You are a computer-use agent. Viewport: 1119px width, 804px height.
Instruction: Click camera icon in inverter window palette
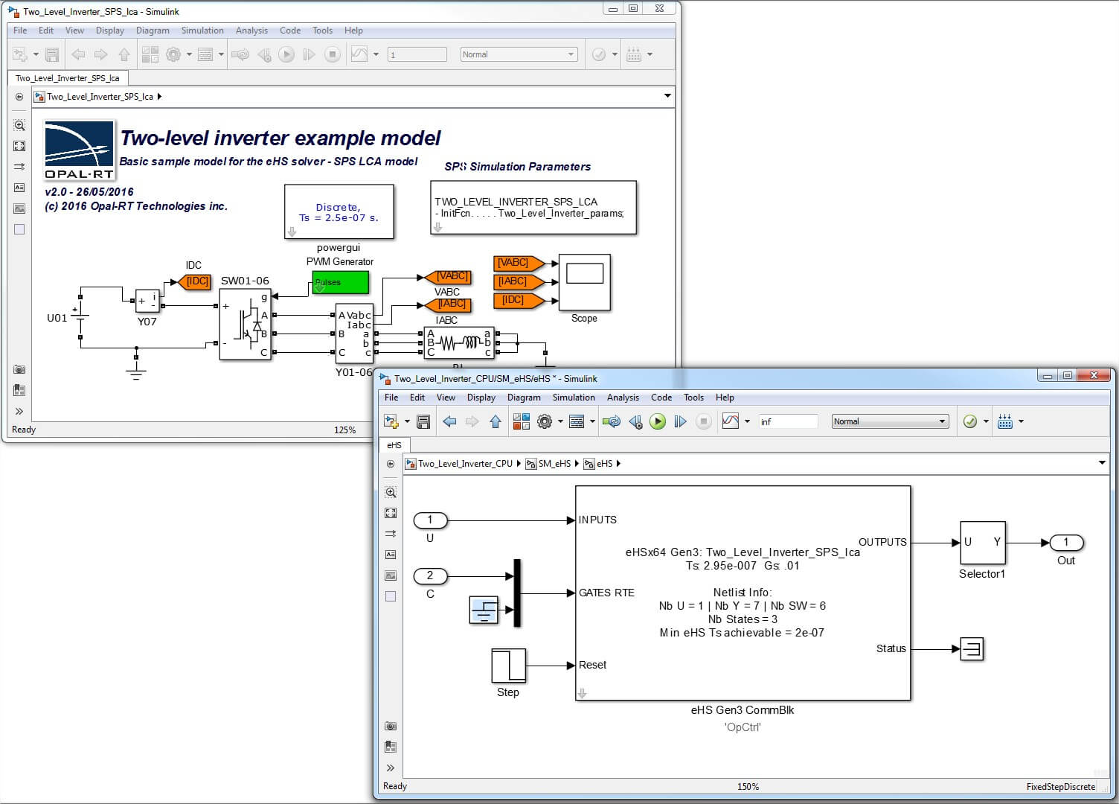click(19, 369)
